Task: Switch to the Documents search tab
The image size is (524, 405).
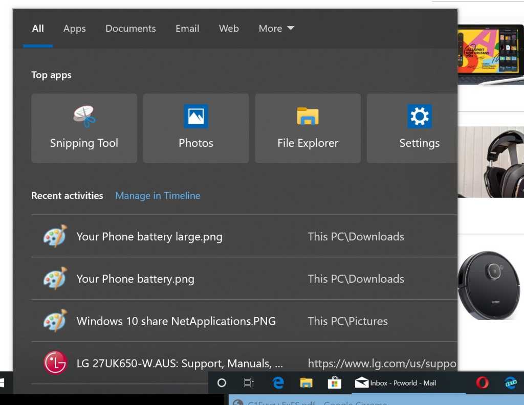Action: point(130,28)
